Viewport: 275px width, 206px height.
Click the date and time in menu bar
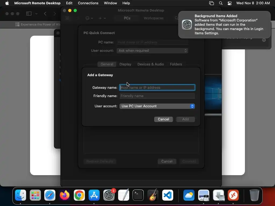253,3
